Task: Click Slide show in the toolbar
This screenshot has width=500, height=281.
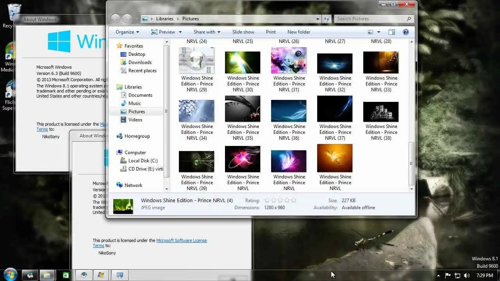Action: pyautogui.click(x=243, y=32)
